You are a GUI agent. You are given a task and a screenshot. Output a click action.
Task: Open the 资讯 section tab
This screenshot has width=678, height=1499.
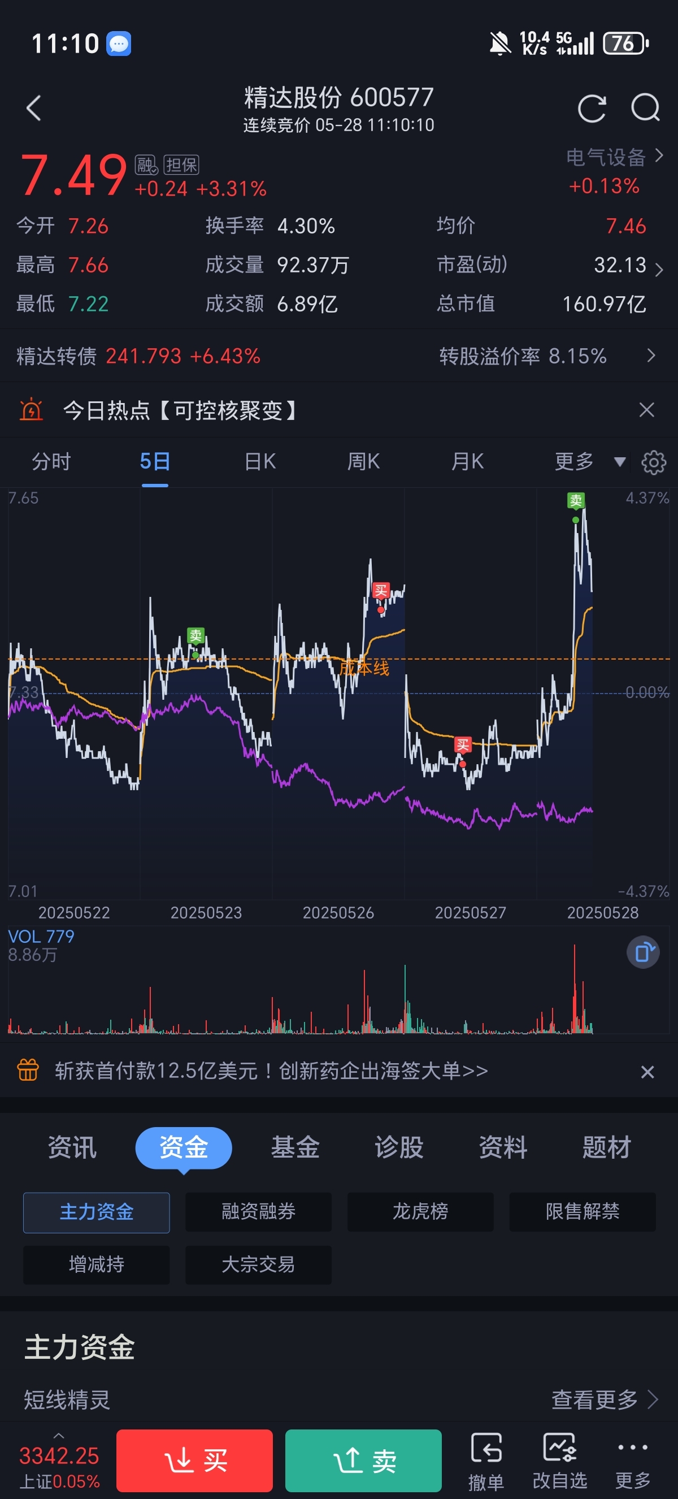(x=72, y=1147)
